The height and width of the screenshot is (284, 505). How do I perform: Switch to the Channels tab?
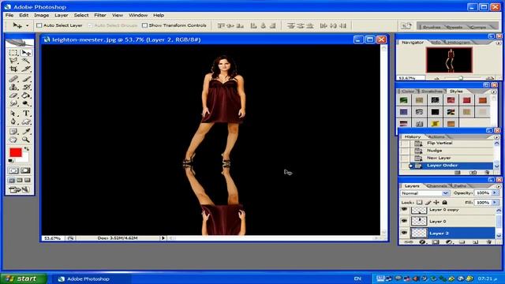[x=436, y=186]
